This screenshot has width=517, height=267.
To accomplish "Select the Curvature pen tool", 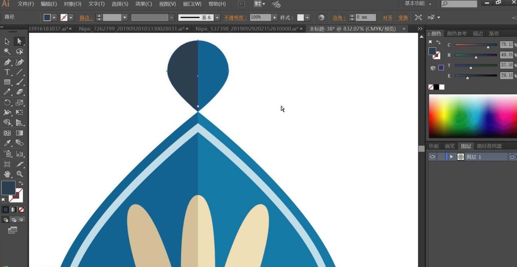I will coord(19,62).
